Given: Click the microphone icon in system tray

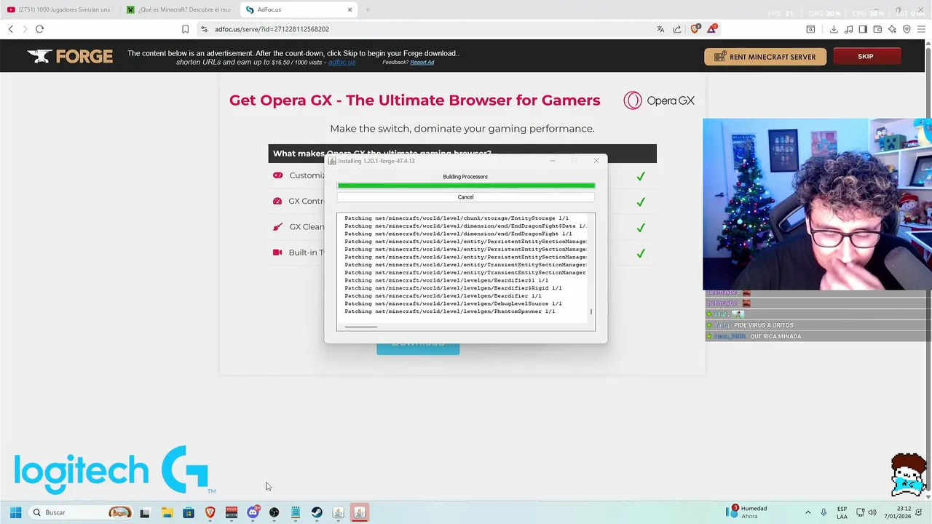Looking at the screenshot, I should click(x=824, y=512).
